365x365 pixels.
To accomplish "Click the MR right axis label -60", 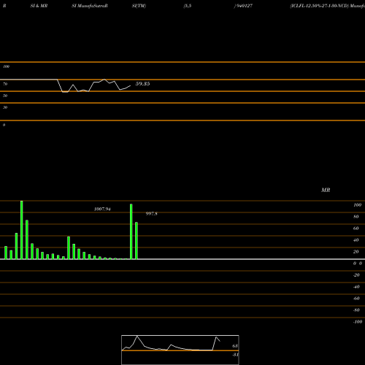I will coord(356,299).
